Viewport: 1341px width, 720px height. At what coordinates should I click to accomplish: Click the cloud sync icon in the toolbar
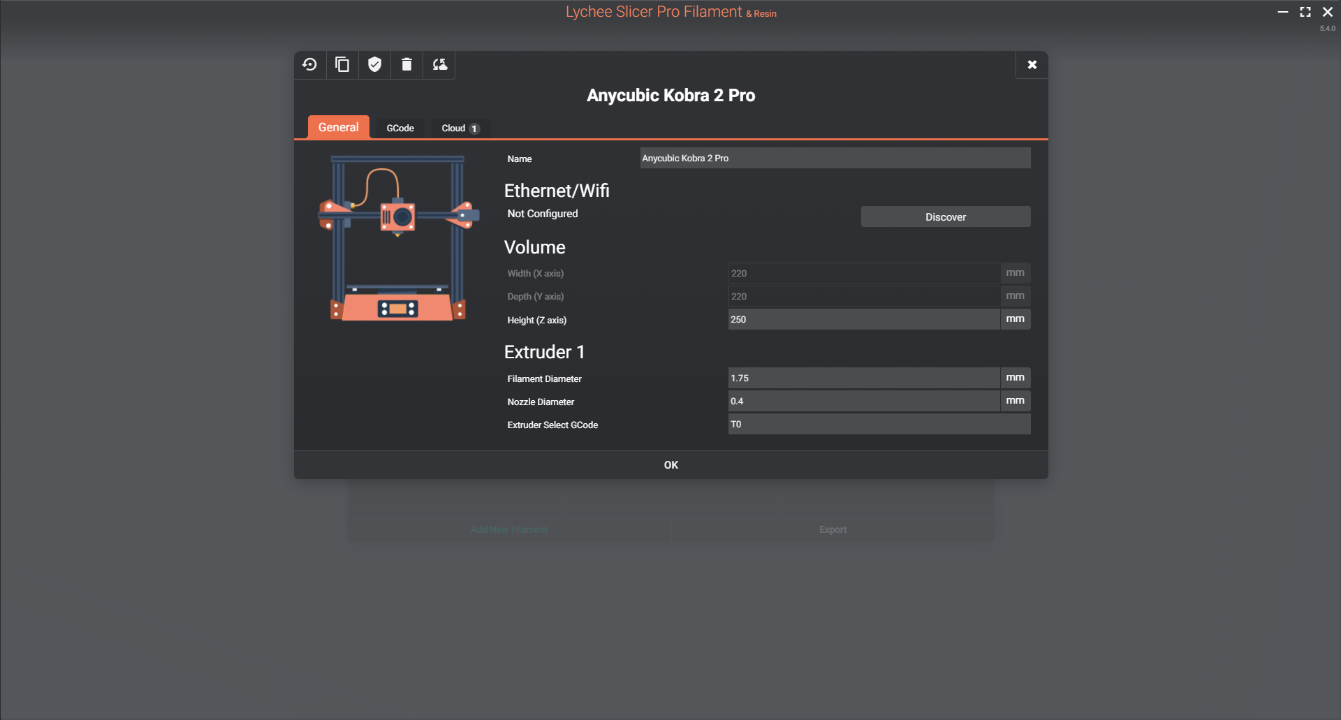[x=439, y=64]
